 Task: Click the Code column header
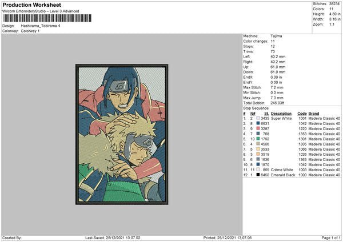click(302, 114)
